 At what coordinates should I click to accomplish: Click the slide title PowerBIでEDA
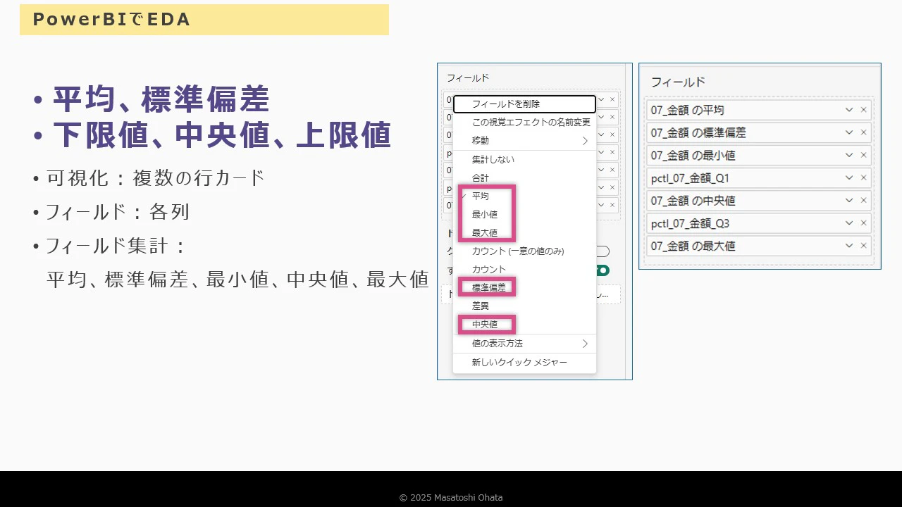(112, 20)
